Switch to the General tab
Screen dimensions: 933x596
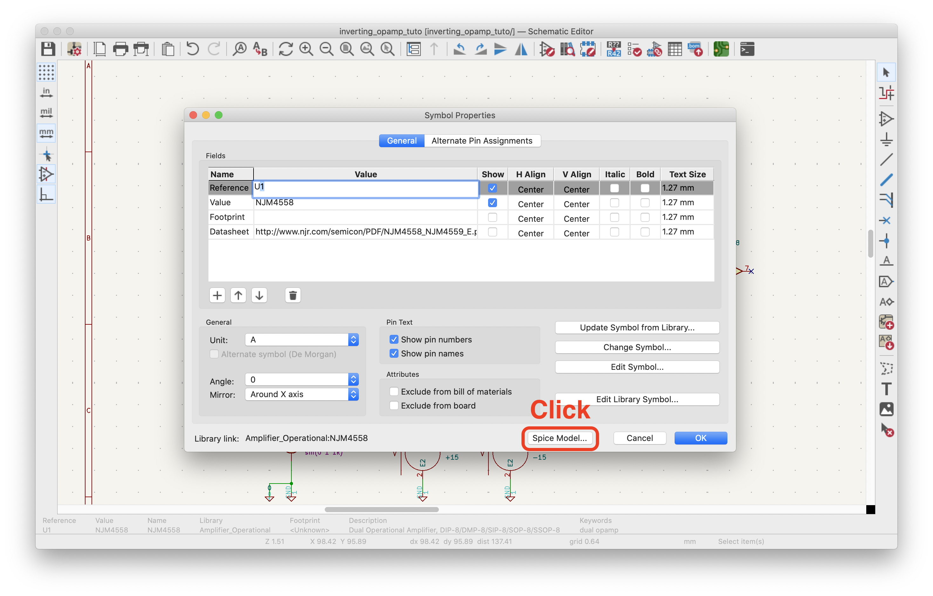[401, 140]
